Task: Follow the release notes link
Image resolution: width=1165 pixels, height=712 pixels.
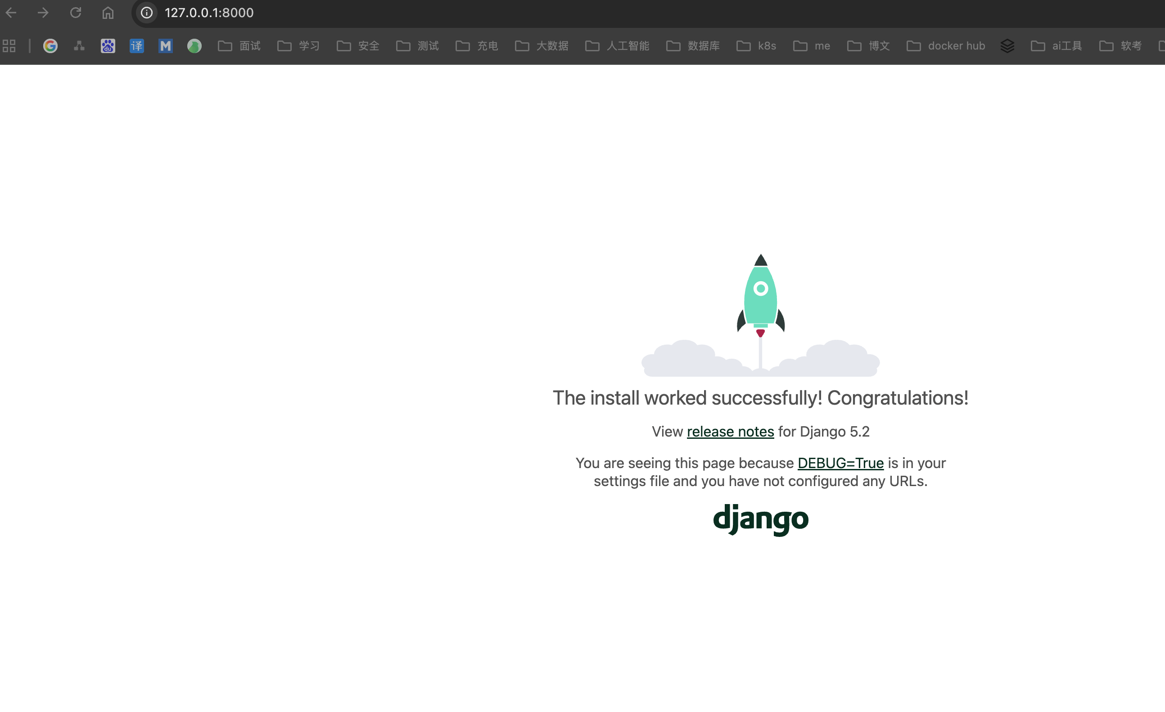Action: coord(730,432)
